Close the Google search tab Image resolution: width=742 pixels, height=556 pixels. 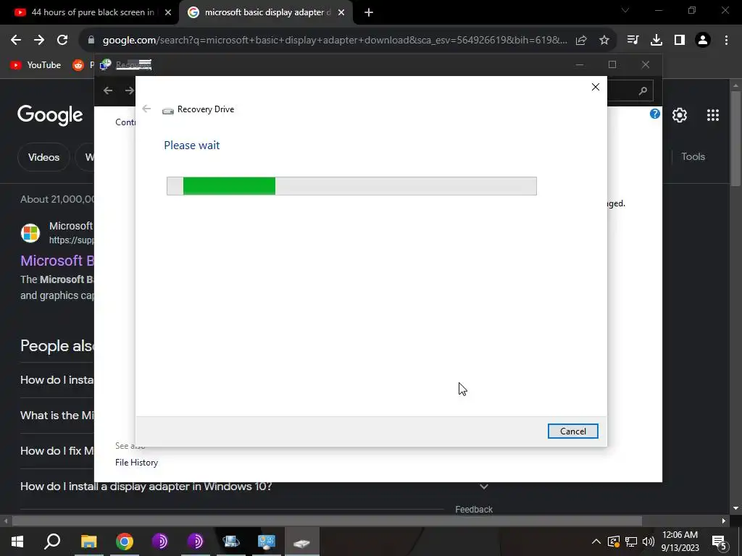coord(341,13)
